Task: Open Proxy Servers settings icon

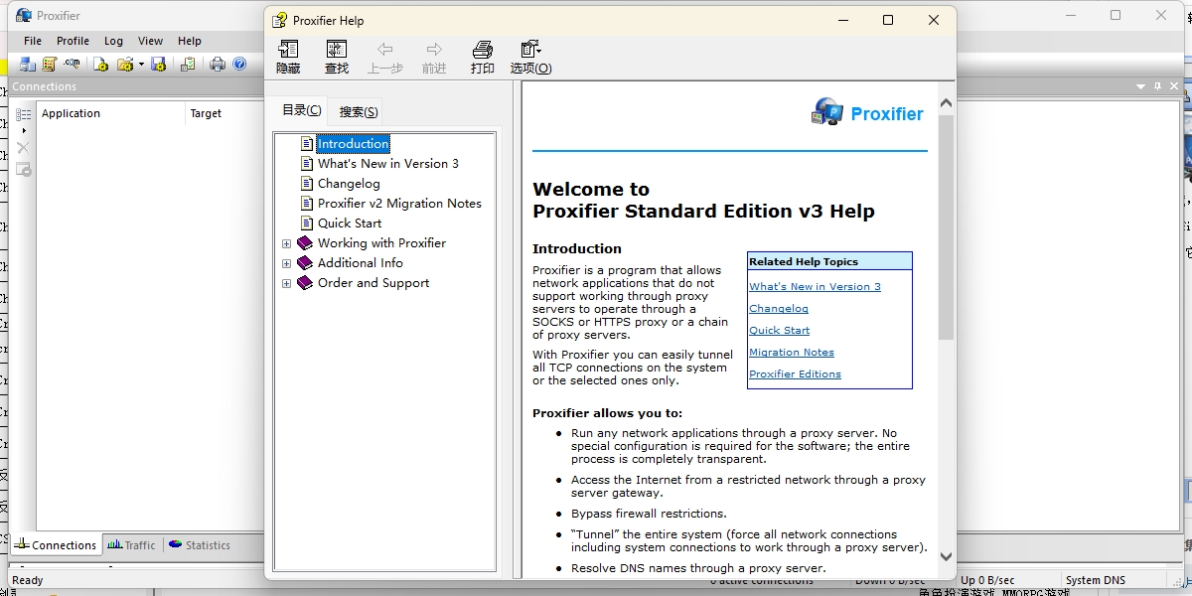Action: click(x=28, y=65)
